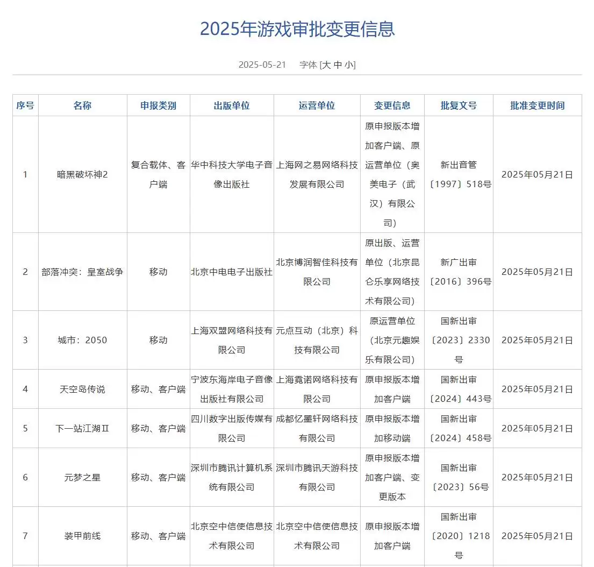Click the 变更信息 column header

point(392,105)
